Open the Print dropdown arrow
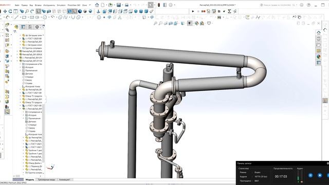329x185 pixels. point(130,5)
